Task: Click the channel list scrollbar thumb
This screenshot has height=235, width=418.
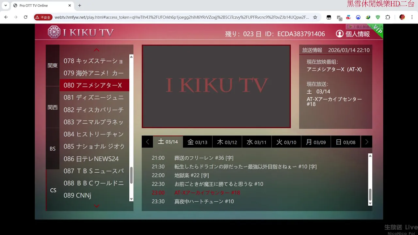Action: point(131,175)
